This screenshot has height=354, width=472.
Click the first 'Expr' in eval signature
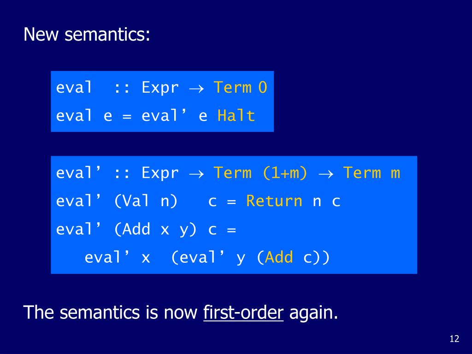[x=160, y=88]
